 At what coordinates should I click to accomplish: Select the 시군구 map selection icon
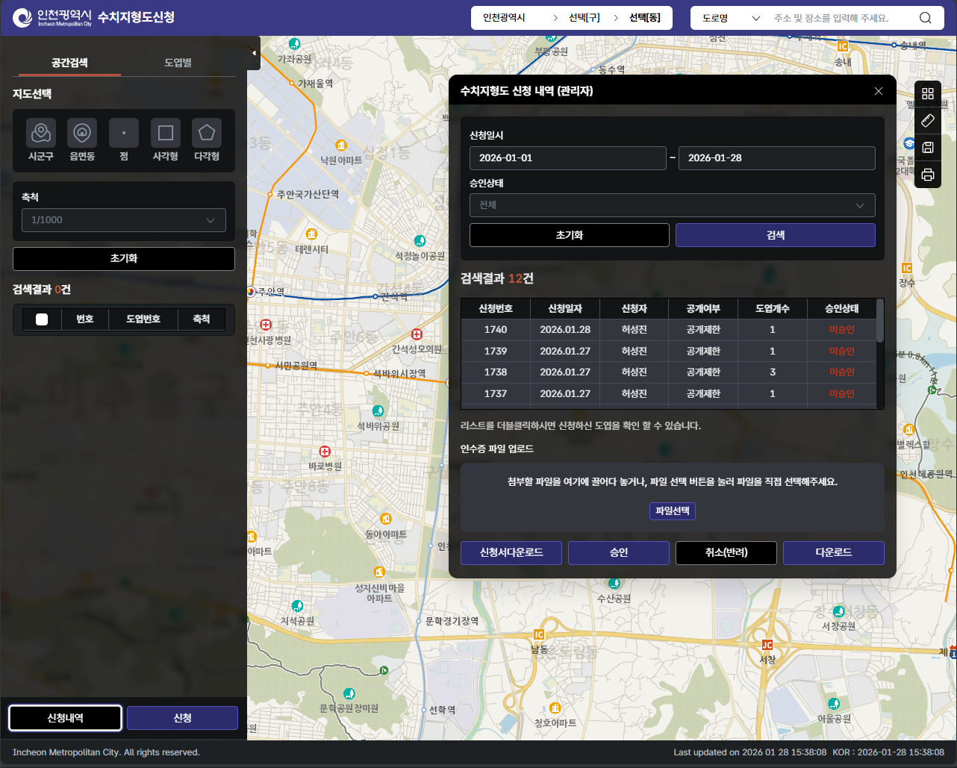point(41,134)
